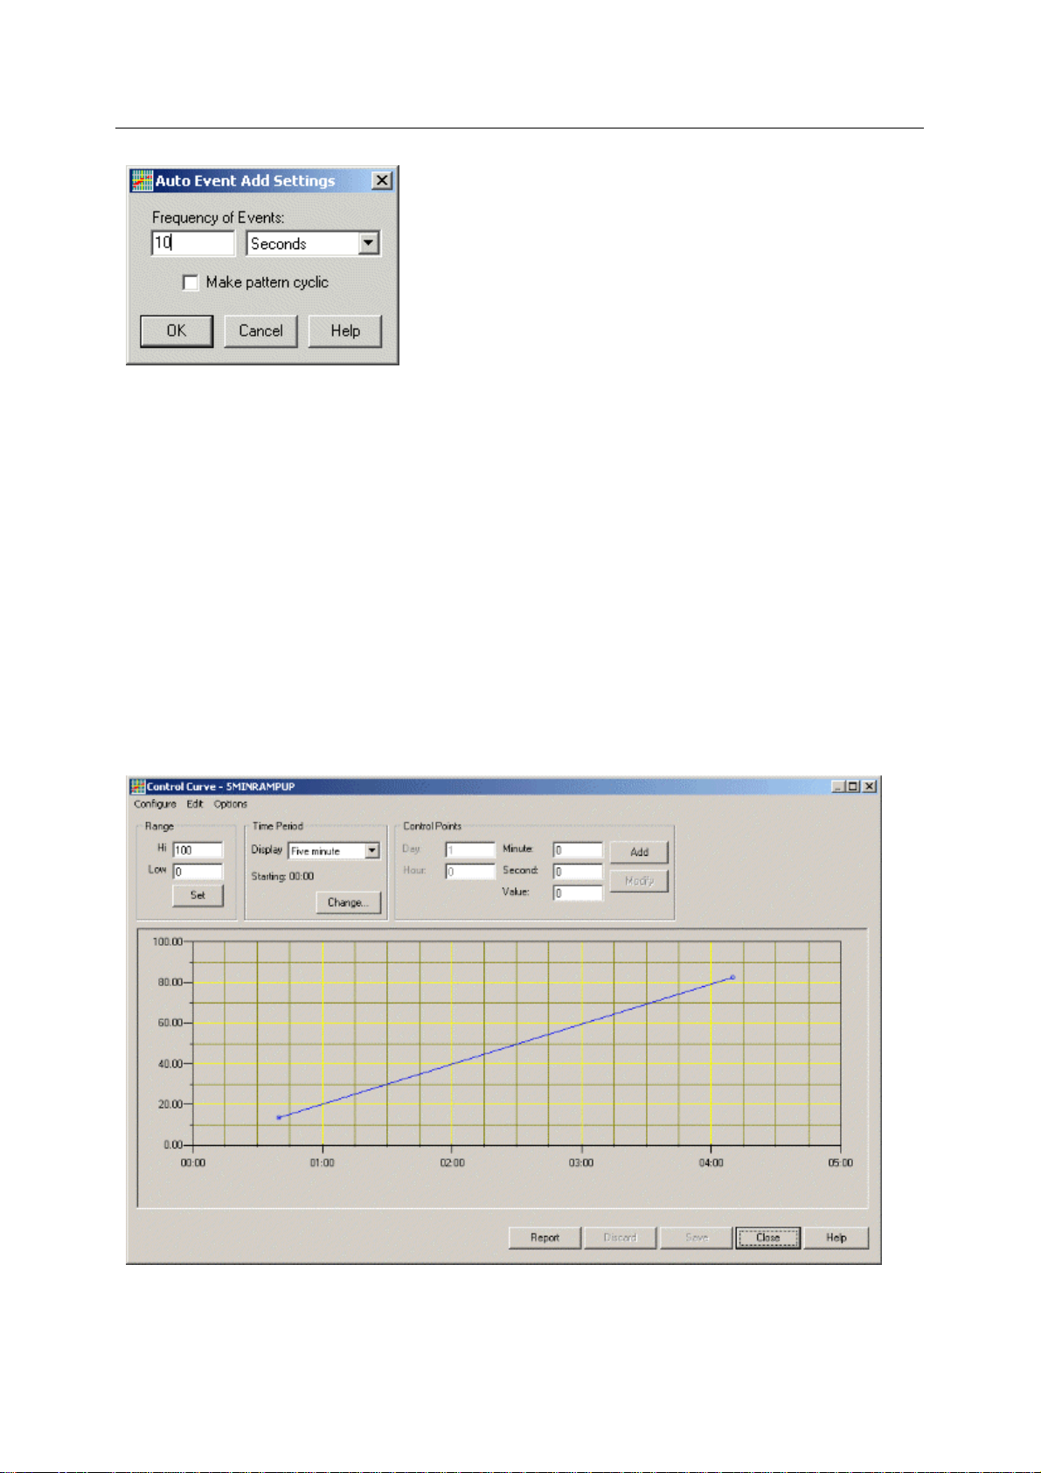Click Cancel in Auto Event Add Settings
The image size is (1041, 1473).
tap(260, 330)
